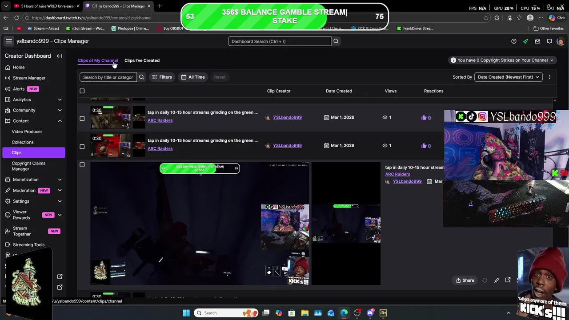The image size is (569, 320).
Task: Check the second Mar 1 clip checkbox
Action: [x=82, y=147]
